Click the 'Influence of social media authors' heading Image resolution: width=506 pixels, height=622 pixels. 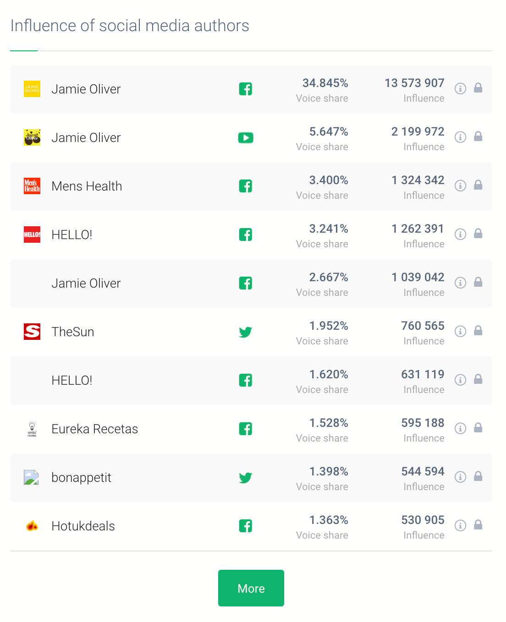pos(130,26)
